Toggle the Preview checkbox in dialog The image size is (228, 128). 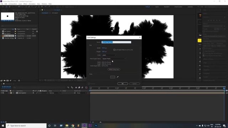pyautogui.click(x=89, y=84)
